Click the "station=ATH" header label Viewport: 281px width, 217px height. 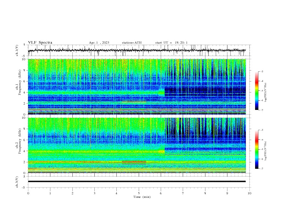tap(132, 43)
